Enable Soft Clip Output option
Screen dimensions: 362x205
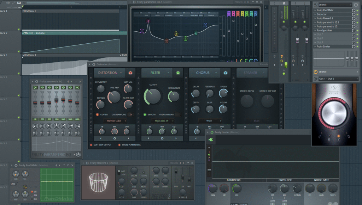click(91, 145)
